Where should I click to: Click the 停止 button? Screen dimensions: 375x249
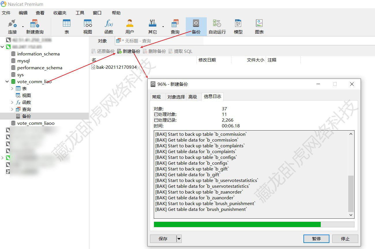click(x=345, y=239)
